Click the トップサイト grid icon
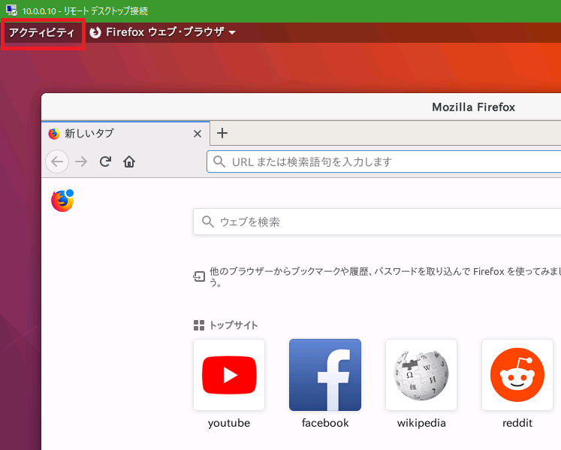Image resolution: width=561 pixels, height=450 pixels. [x=199, y=325]
